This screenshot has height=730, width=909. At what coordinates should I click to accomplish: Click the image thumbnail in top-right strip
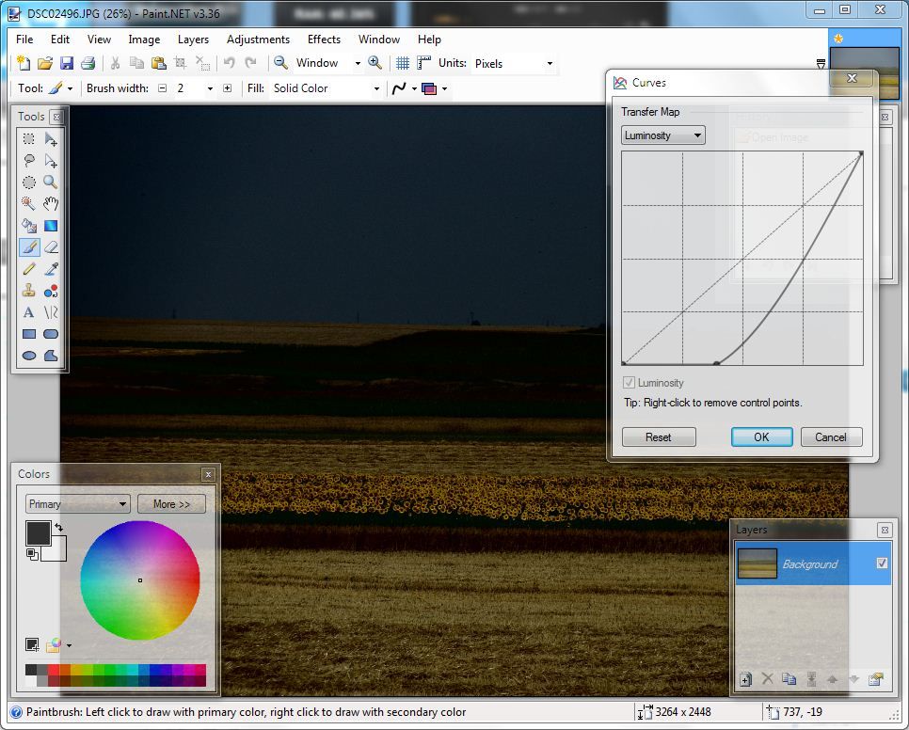coord(864,72)
